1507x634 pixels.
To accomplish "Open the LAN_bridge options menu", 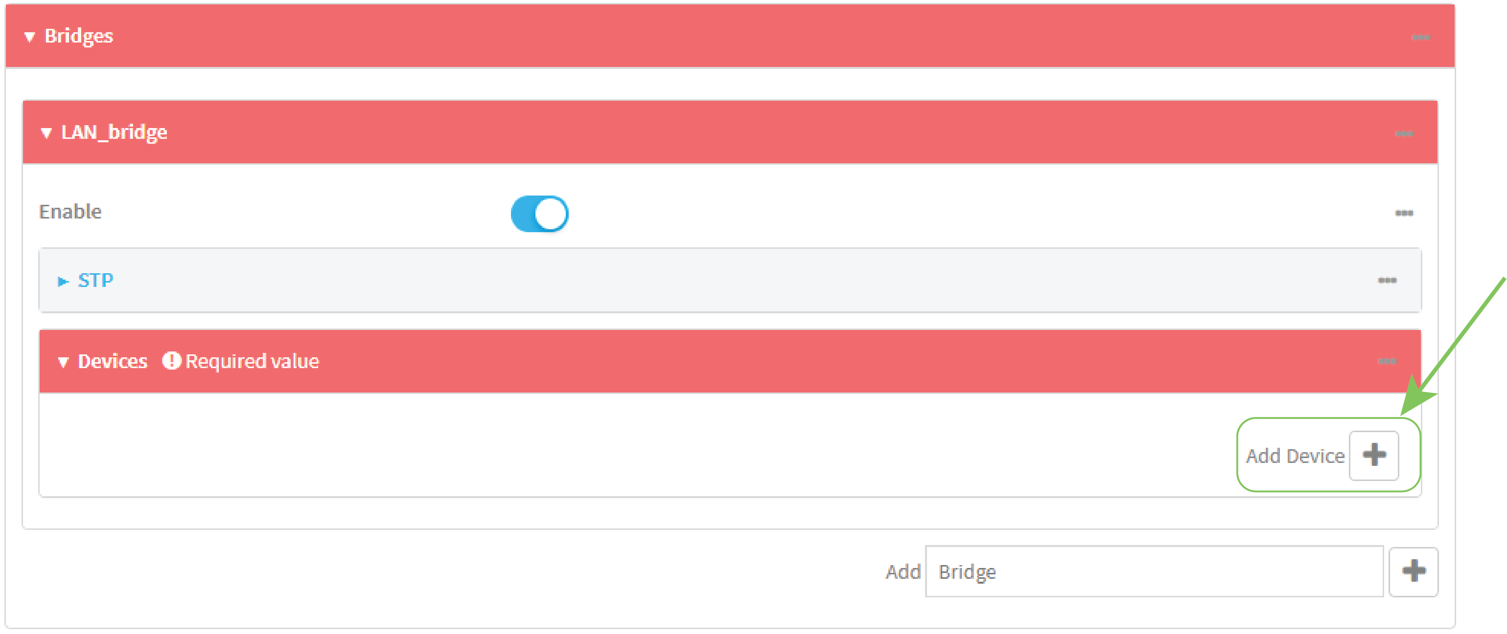I will 1403,134.
